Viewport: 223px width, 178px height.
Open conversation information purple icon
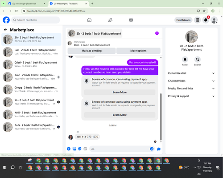click(157, 33)
